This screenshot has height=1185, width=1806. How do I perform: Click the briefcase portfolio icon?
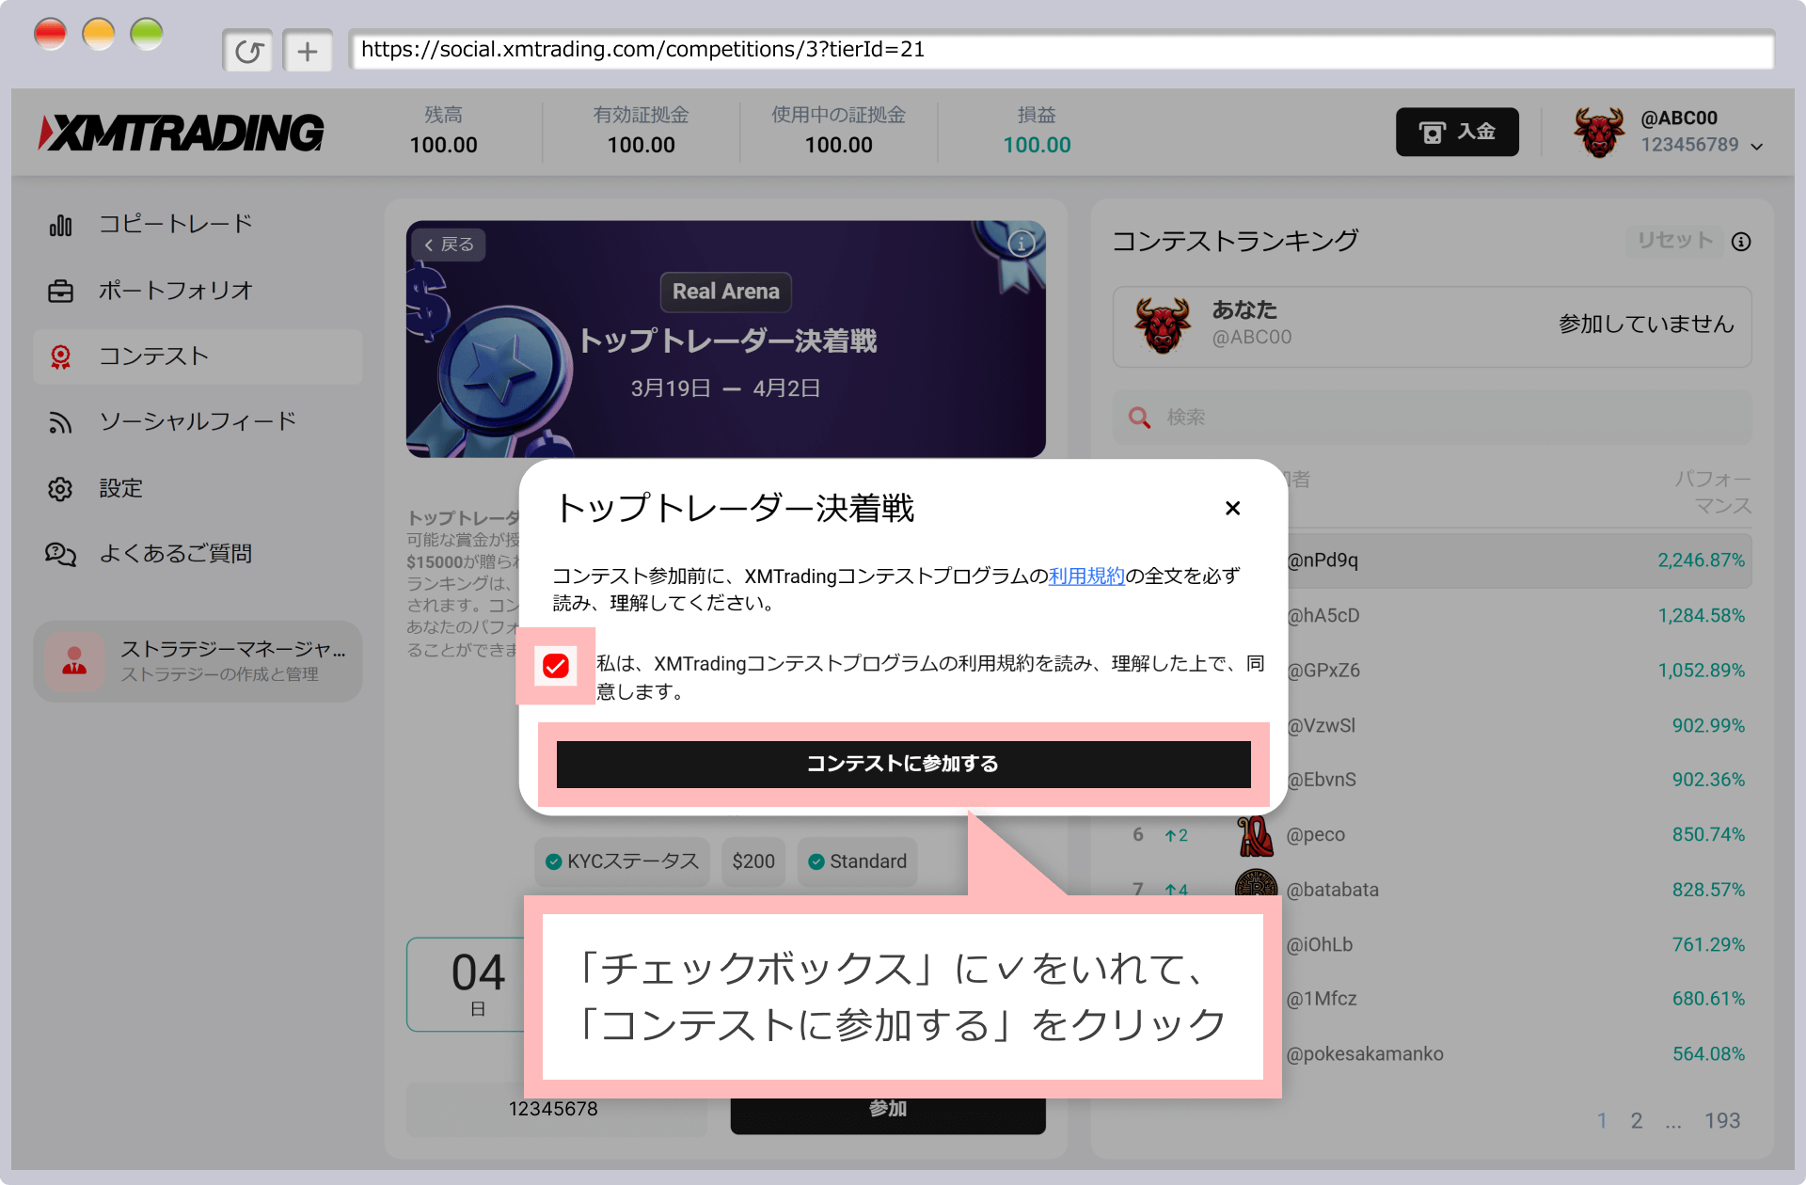point(60,291)
